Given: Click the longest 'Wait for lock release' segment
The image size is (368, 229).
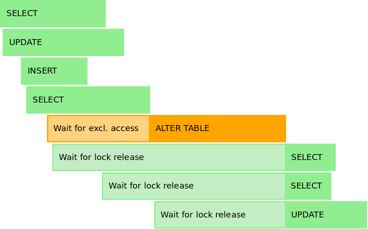Looking at the screenshot, I should pyautogui.click(x=169, y=157).
